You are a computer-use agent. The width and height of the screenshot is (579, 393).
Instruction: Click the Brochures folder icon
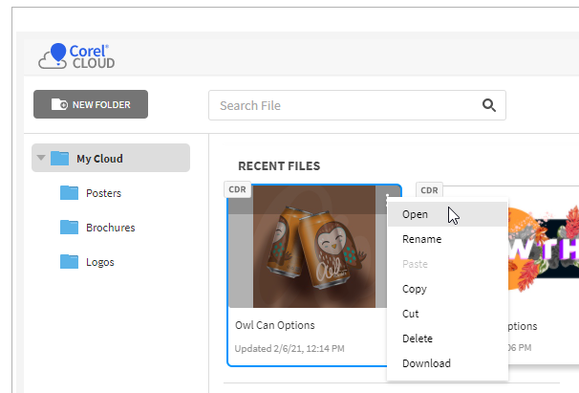(69, 227)
